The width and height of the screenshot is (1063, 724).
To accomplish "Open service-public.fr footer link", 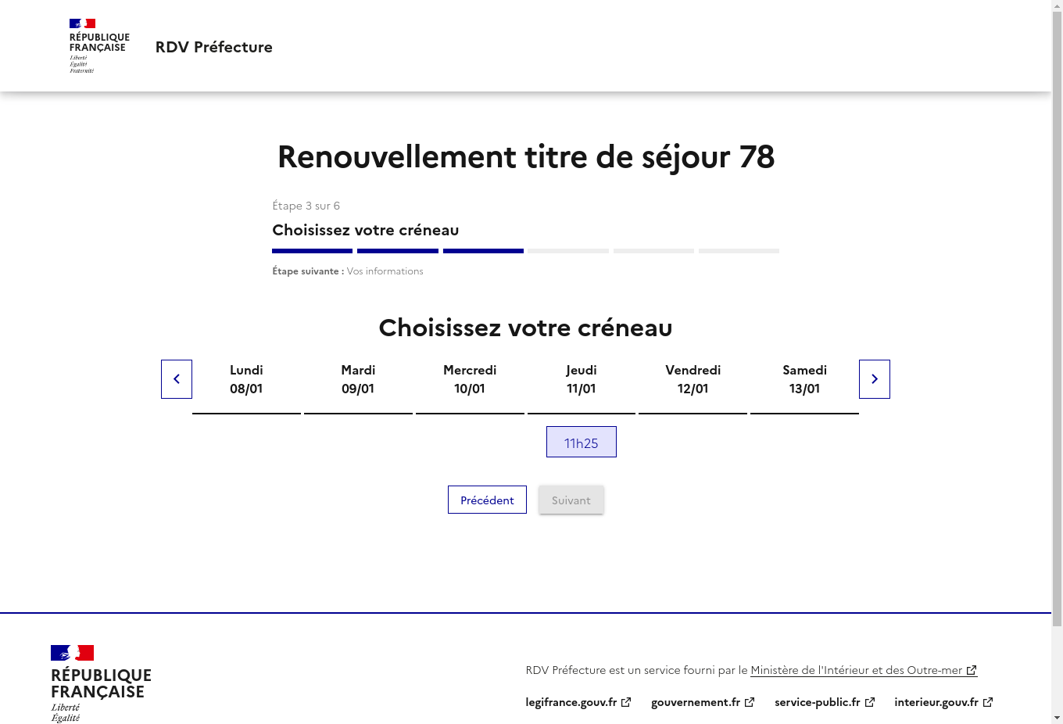I will click(x=825, y=702).
